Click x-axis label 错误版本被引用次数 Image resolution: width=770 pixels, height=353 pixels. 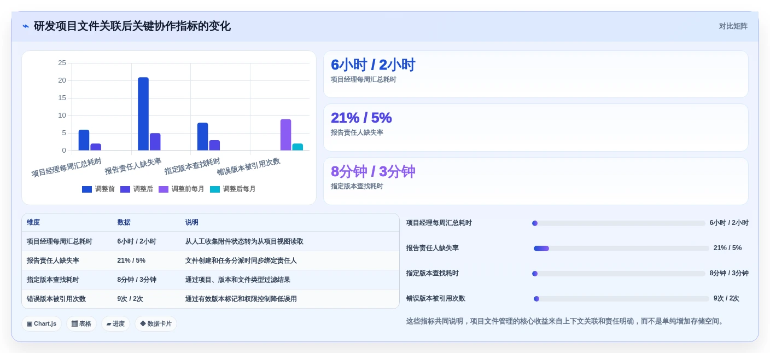pyautogui.click(x=248, y=166)
